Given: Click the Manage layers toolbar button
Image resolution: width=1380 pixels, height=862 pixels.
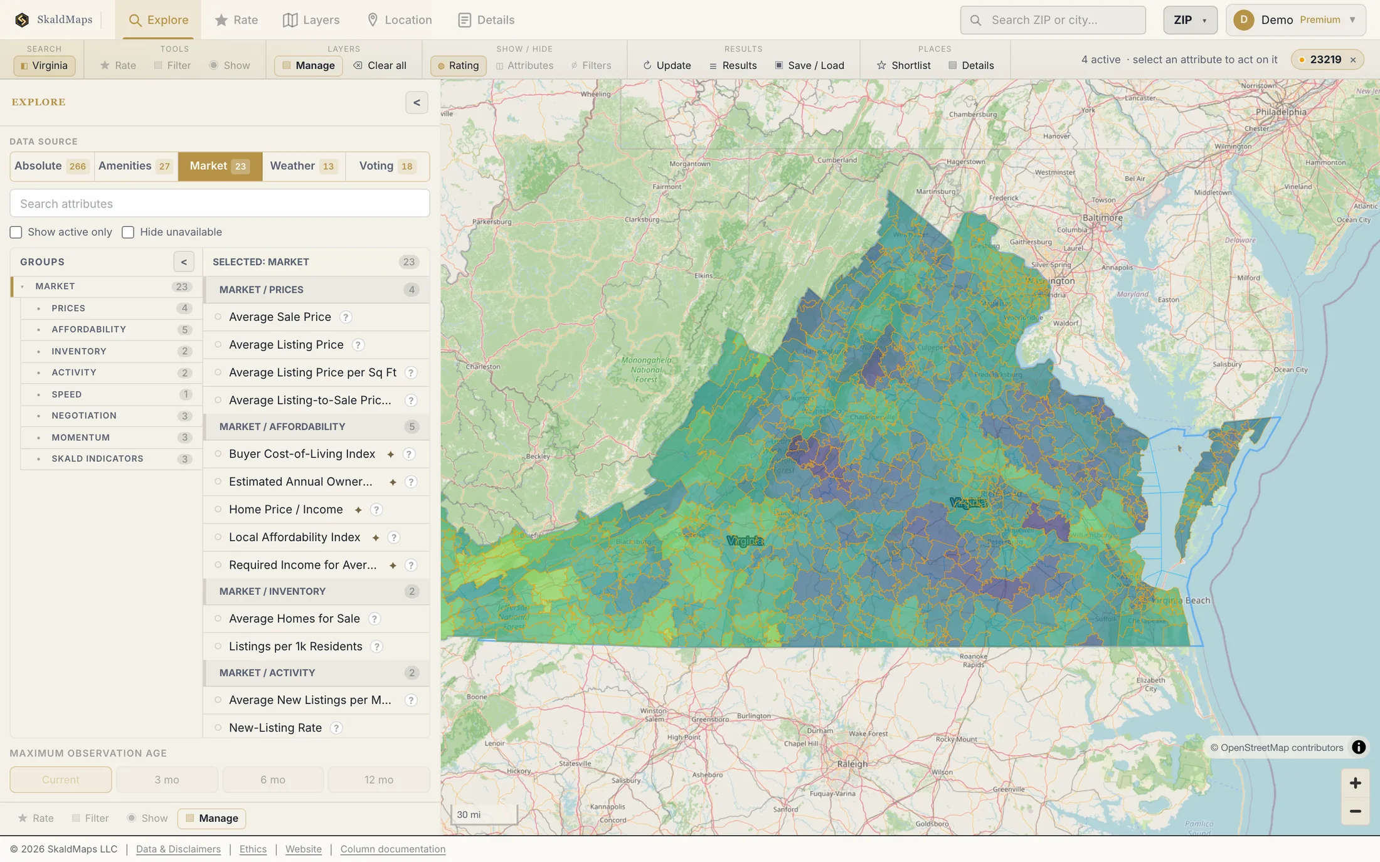Looking at the screenshot, I should [308, 65].
